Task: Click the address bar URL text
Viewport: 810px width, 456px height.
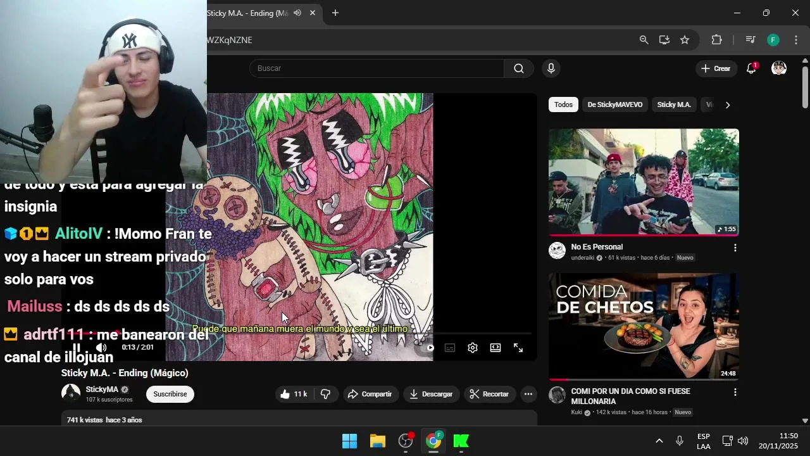Action: pyautogui.click(x=229, y=40)
